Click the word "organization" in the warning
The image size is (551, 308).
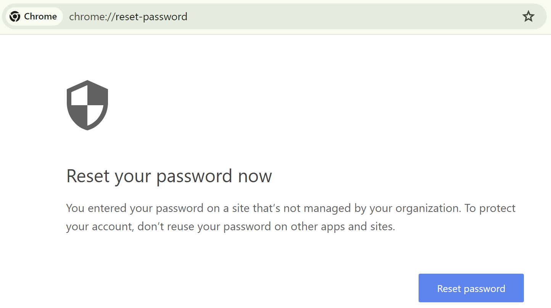(427, 208)
